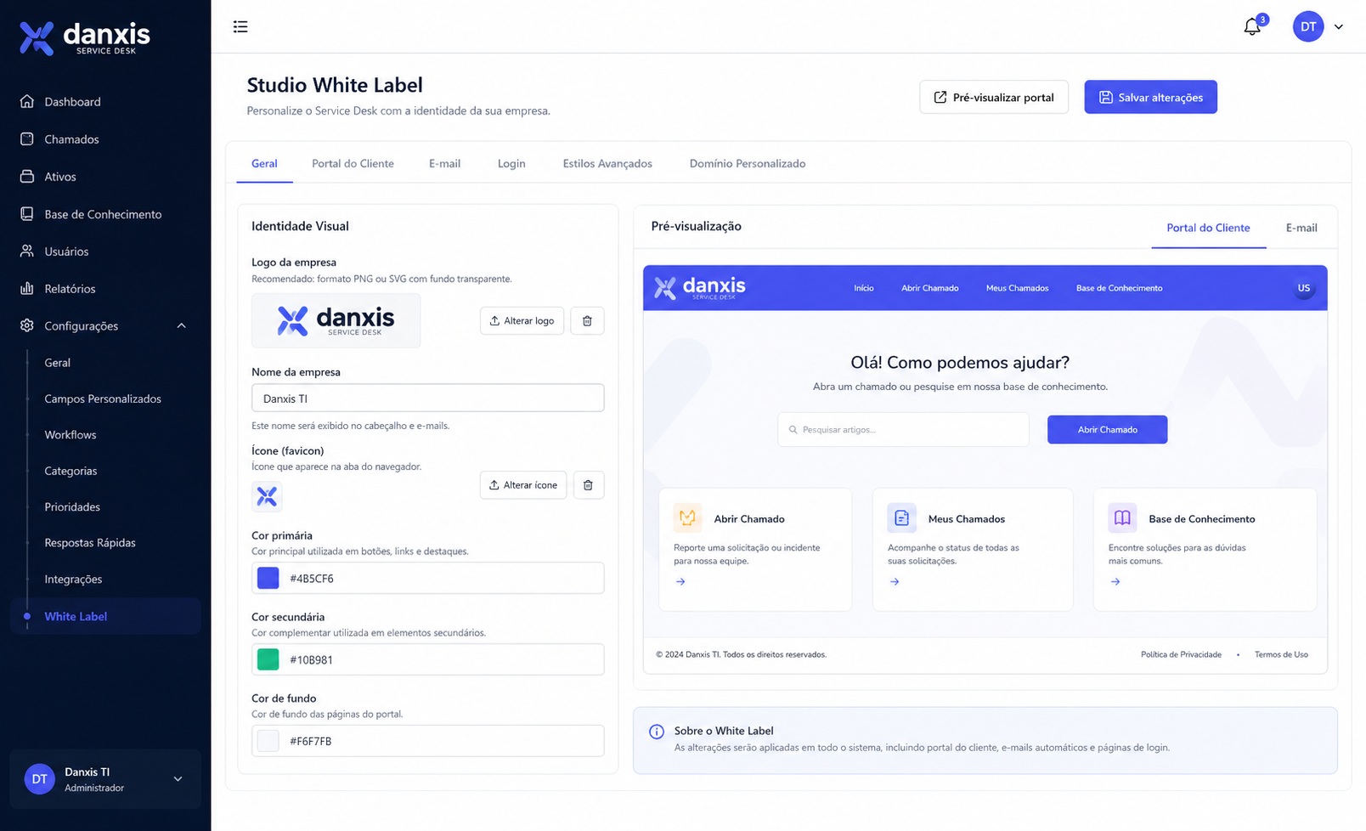The width and height of the screenshot is (1366, 831).
Task: Collapse the Configurações submenu chevron
Action: coord(181,325)
